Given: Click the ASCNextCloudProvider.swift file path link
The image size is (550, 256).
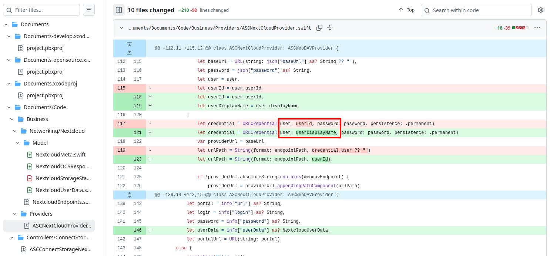Looking at the screenshot, I should [219, 28].
